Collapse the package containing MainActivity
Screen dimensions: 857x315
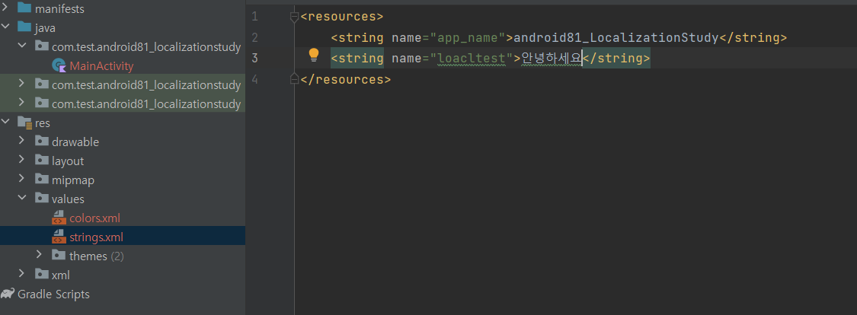[x=22, y=46]
